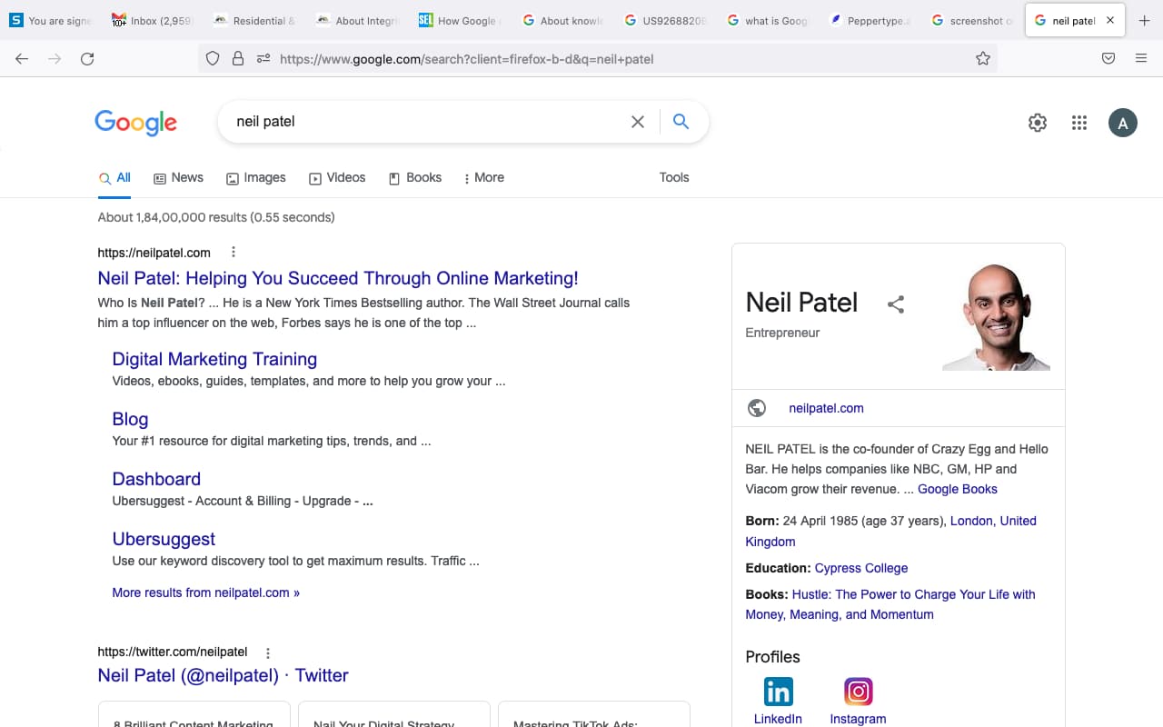Click inside the Google search field
Image resolution: width=1163 pixels, height=727 pixels.
[409, 121]
